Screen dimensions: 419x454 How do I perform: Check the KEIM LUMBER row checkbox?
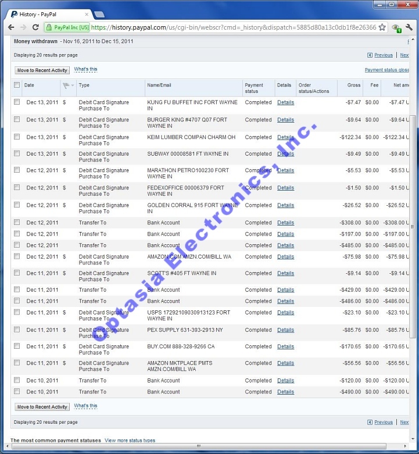[x=17, y=137]
